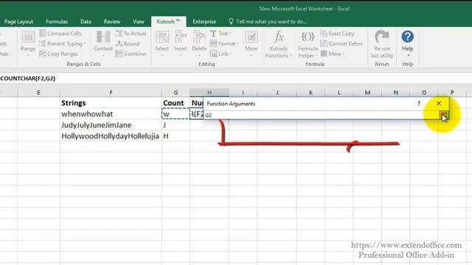Expand the Function Arguments dialog button

443,115
